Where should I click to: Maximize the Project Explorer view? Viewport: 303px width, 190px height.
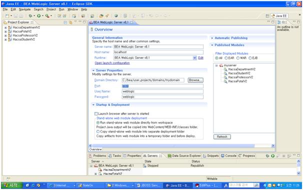tap(84, 22)
